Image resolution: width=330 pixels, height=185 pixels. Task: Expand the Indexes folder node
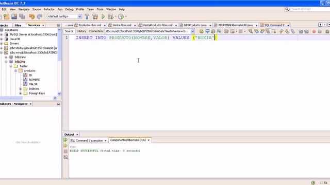pyautogui.click(x=21, y=89)
